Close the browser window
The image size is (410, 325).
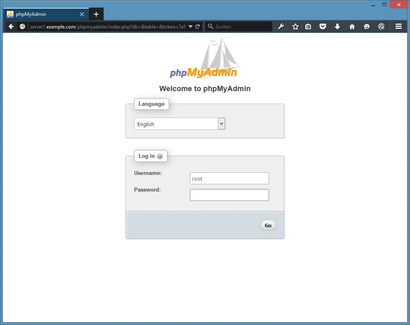pos(399,5)
